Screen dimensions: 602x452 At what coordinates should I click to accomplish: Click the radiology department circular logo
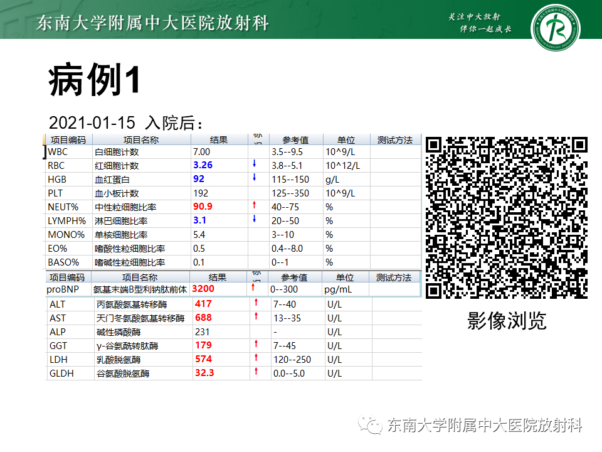pyautogui.click(x=555, y=28)
